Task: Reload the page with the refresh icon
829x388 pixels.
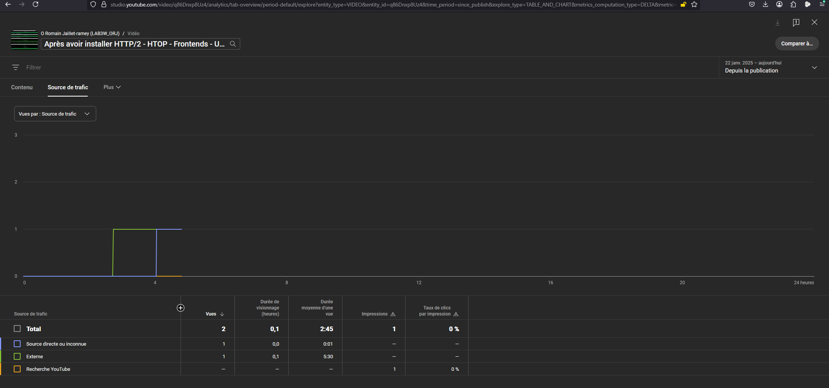Action: [36, 4]
